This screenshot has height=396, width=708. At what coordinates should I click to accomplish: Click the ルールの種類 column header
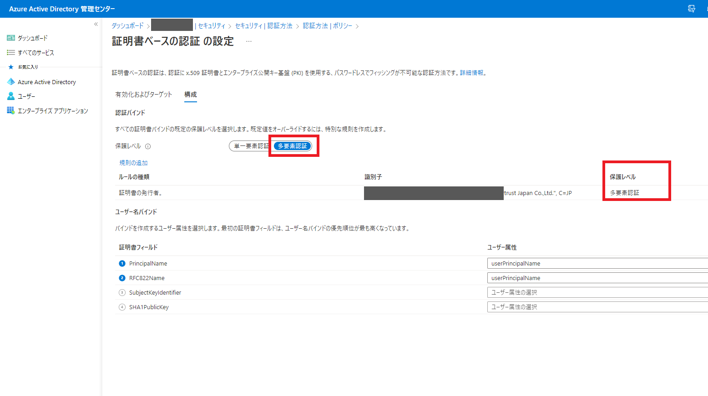[134, 177]
